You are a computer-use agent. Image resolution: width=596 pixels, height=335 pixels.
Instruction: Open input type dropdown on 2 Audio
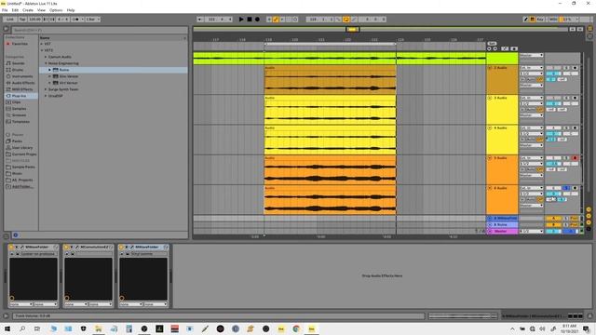click(x=532, y=68)
